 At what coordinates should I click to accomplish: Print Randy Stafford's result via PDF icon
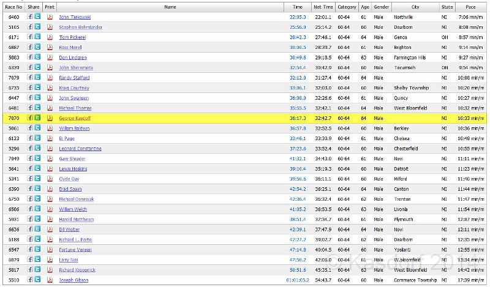tap(50, 78)
